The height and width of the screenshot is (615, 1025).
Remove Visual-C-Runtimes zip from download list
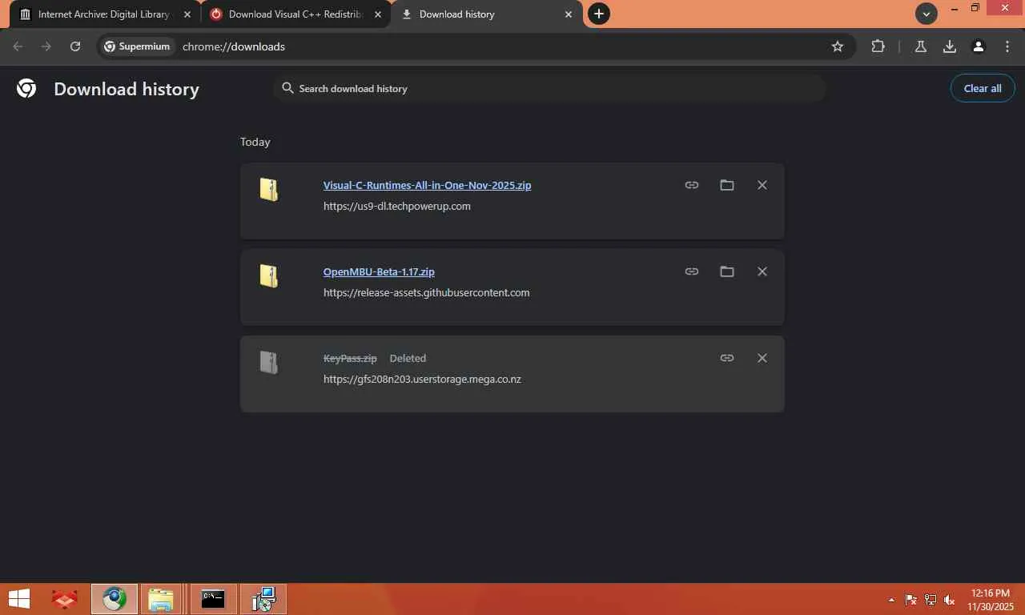(762, 185)
